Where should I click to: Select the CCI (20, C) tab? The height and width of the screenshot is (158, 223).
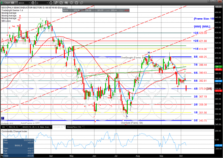(58, 127)
